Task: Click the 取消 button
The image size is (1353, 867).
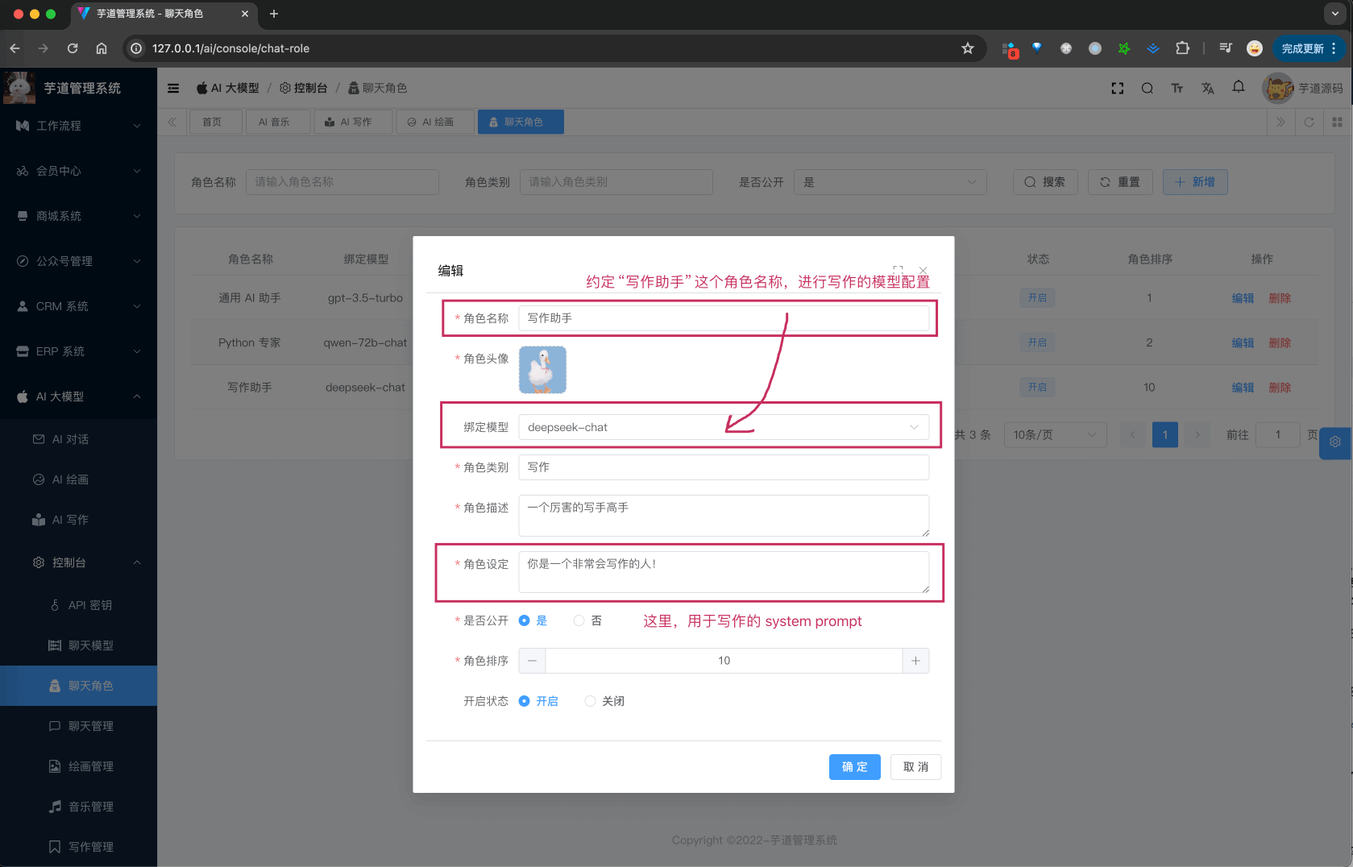Action: [915, 767]
